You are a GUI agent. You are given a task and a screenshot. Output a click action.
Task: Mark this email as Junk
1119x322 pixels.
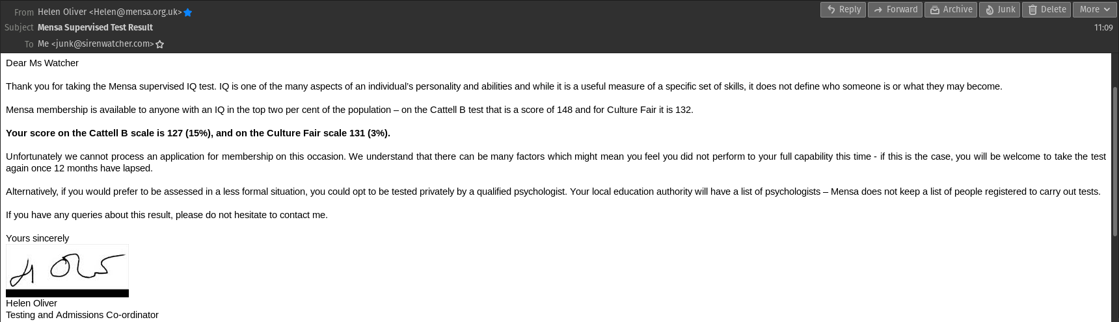click(x=999, y=10)
